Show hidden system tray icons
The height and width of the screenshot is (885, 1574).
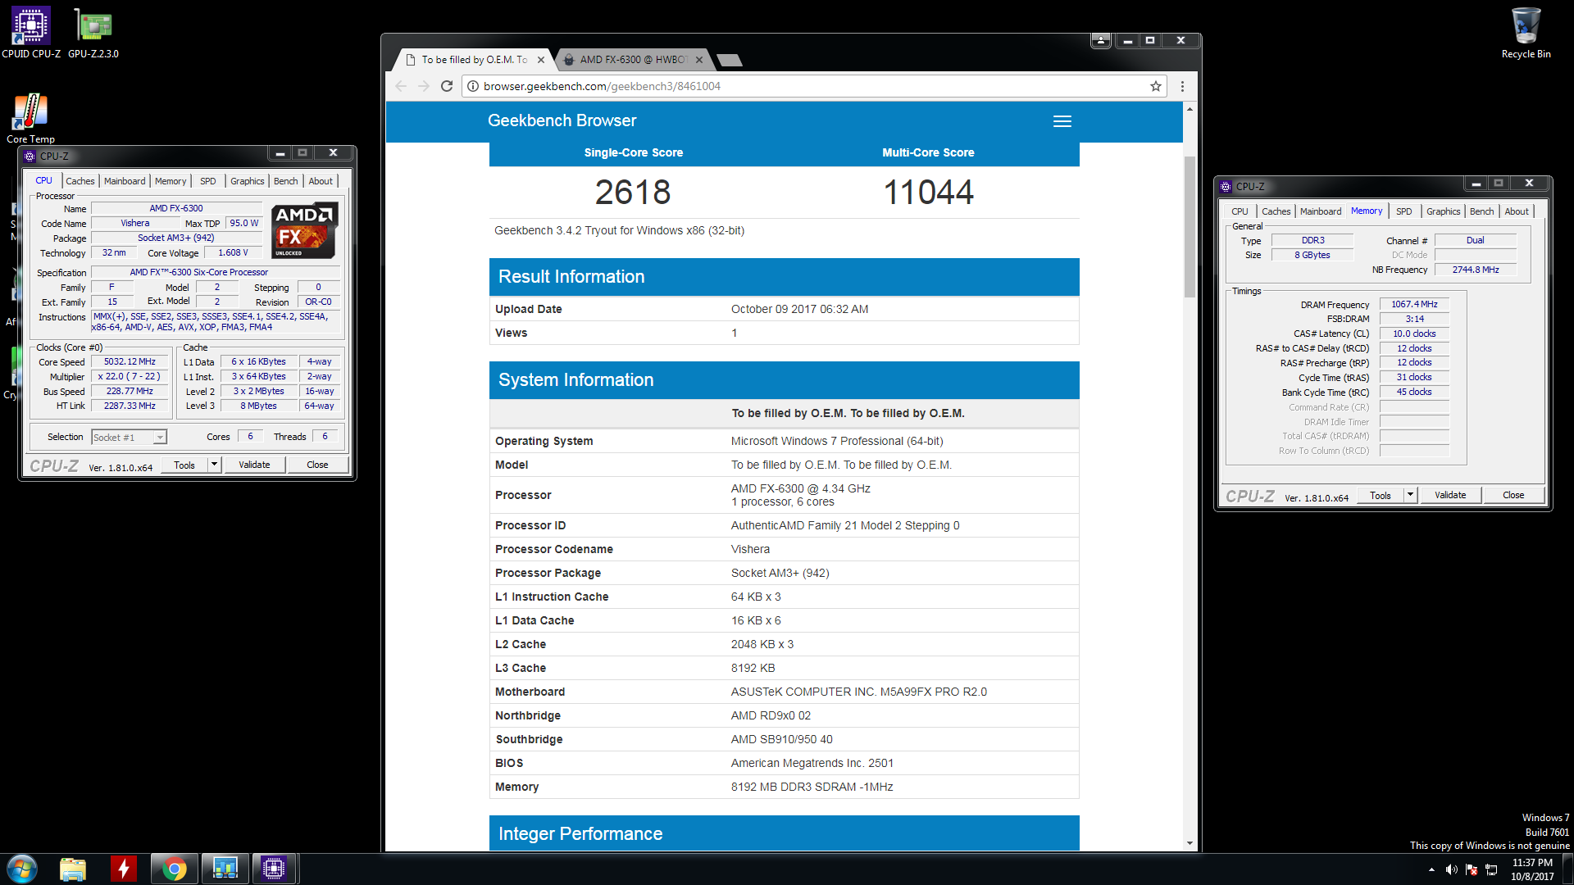[1431, 869]
